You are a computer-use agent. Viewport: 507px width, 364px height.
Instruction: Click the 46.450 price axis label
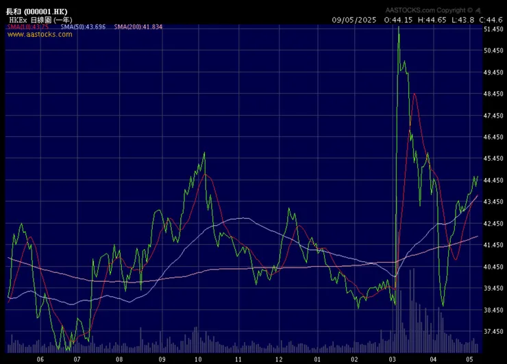coord(493,137)
